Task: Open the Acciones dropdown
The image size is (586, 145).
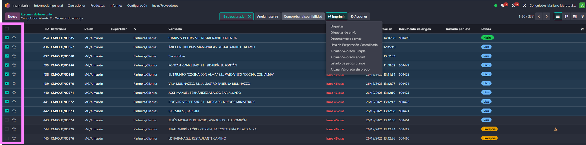Action: 359,16
